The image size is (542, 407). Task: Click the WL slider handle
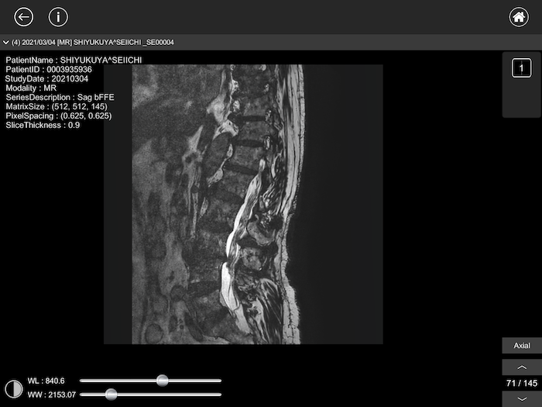(162, 381)
